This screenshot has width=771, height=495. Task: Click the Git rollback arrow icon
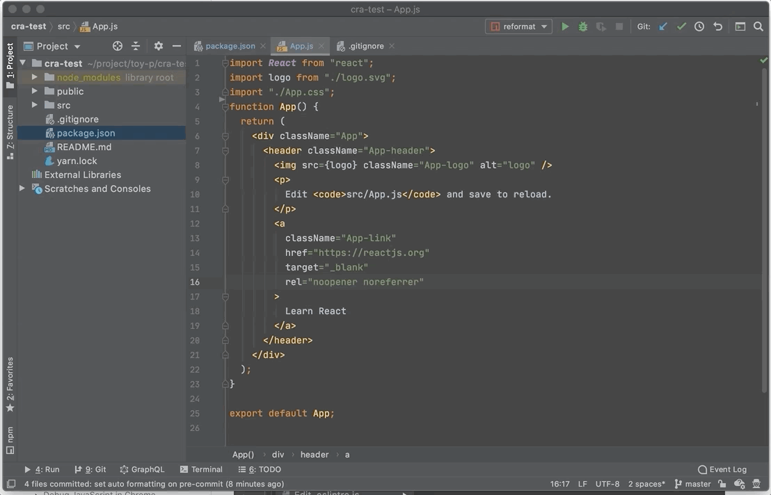tap(717, 26)
